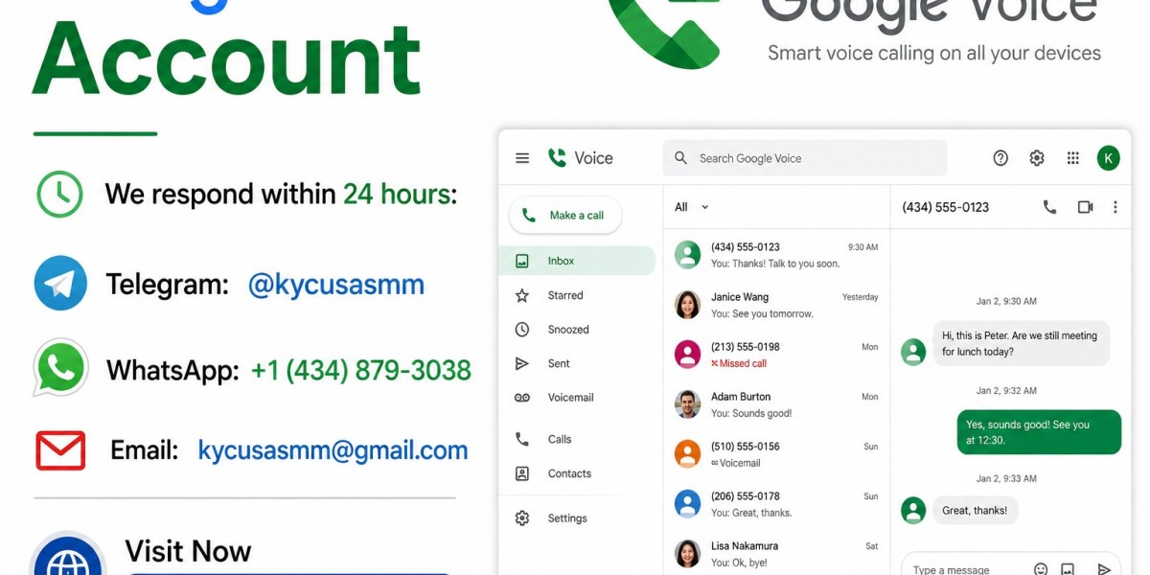Open the Janice Wang conversation

[x=776, y=305]
